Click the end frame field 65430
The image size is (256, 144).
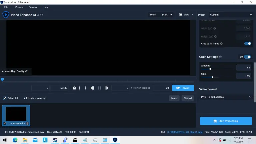(59, 88)
